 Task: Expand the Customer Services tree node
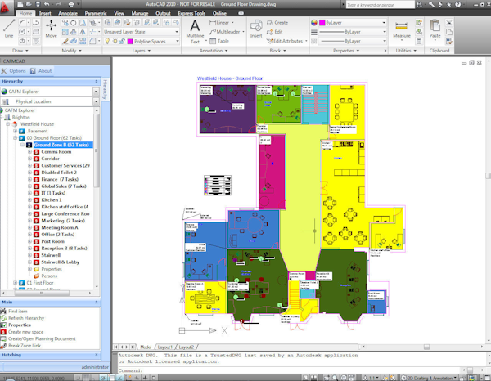pyautogui.click(x=30, y=165)
